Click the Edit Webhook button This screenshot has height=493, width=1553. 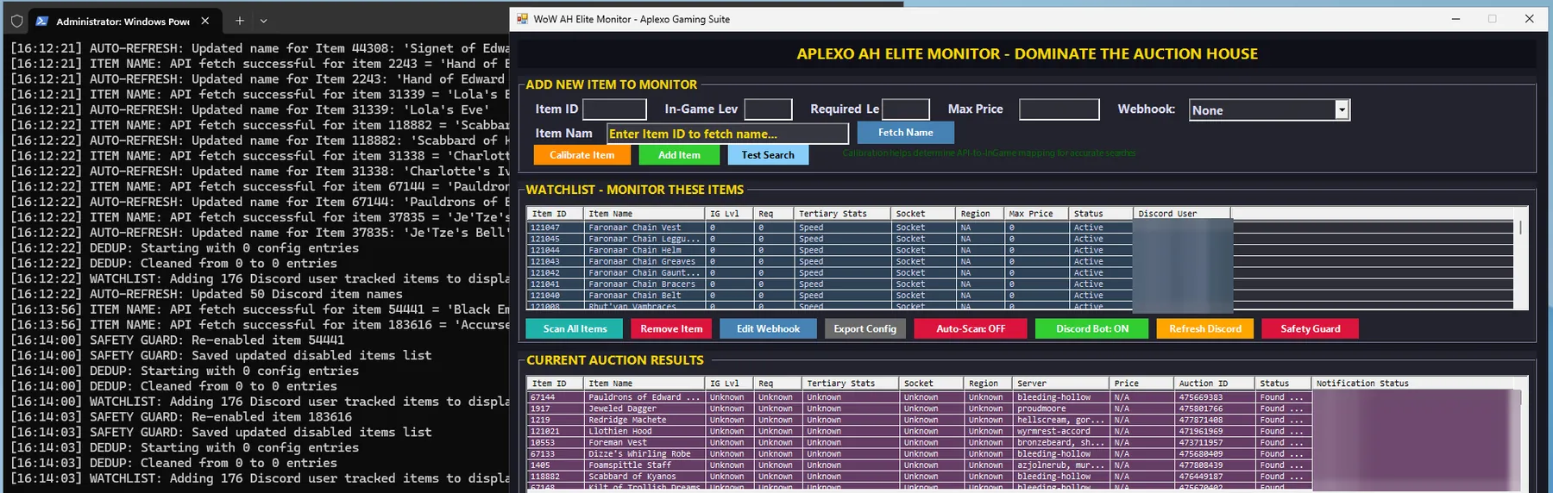[x=768, y=328]
